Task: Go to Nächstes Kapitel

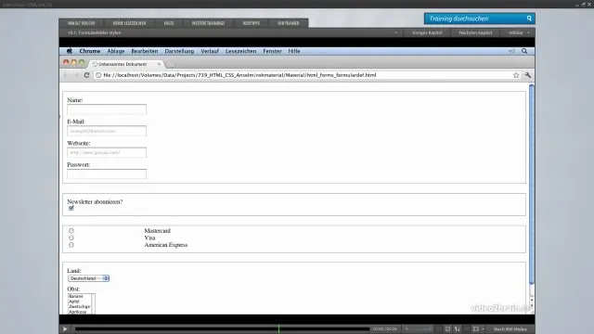Action: (x=475, y=32)
